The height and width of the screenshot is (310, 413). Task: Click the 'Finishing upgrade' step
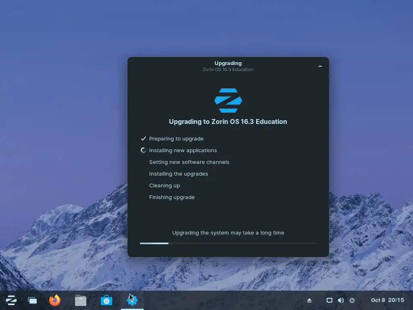pos(172,197)
